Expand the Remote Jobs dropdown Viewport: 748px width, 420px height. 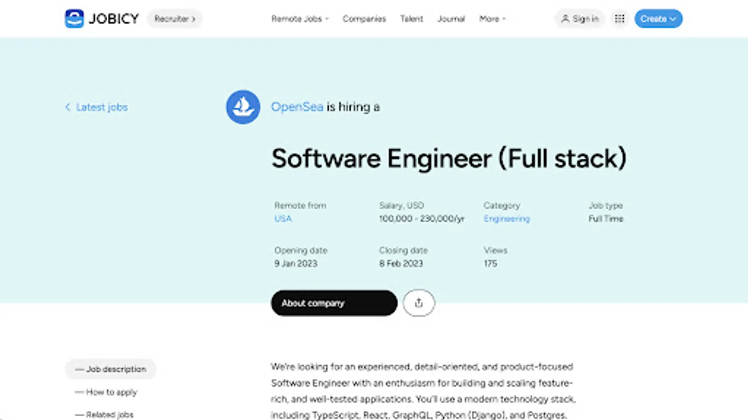[x=300, y=19]
